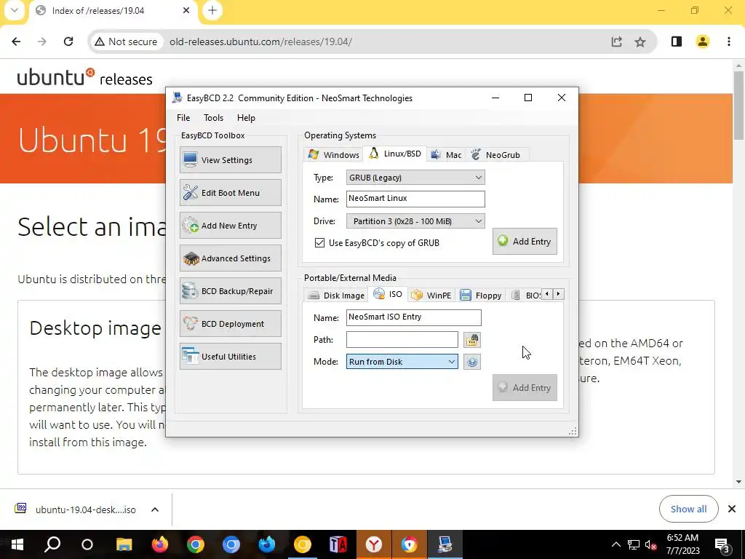Switch to the WinPE tab
745x559 pixels.
point(431,296)
